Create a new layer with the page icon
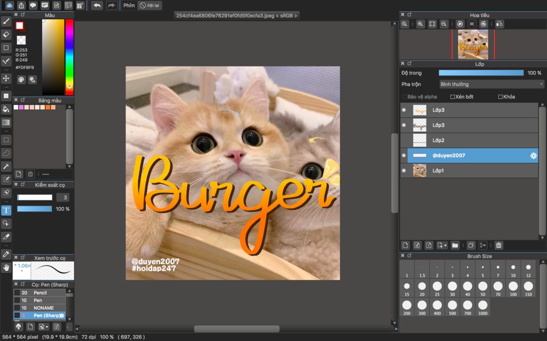Screen dimensions: 547x341 tap(405, 245)
